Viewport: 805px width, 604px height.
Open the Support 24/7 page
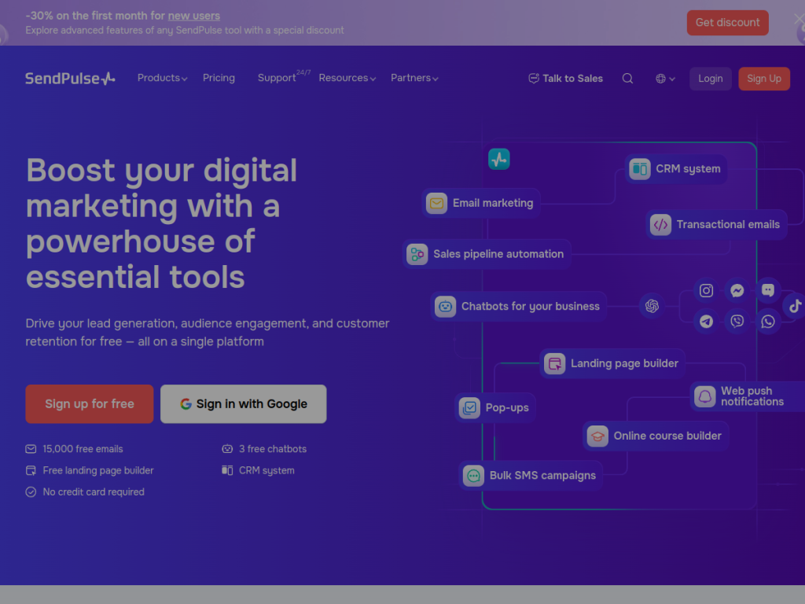[284, 77]
